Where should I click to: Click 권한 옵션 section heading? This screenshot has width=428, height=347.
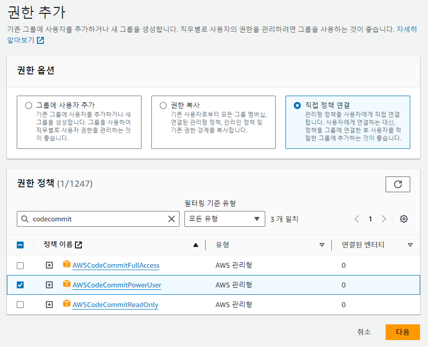pyautogui.click(x=36, y=70)
